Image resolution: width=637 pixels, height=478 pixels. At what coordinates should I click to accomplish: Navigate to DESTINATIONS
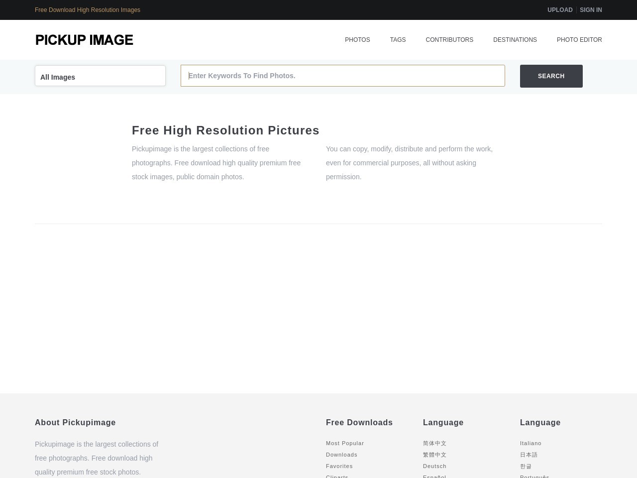(515, 40)
